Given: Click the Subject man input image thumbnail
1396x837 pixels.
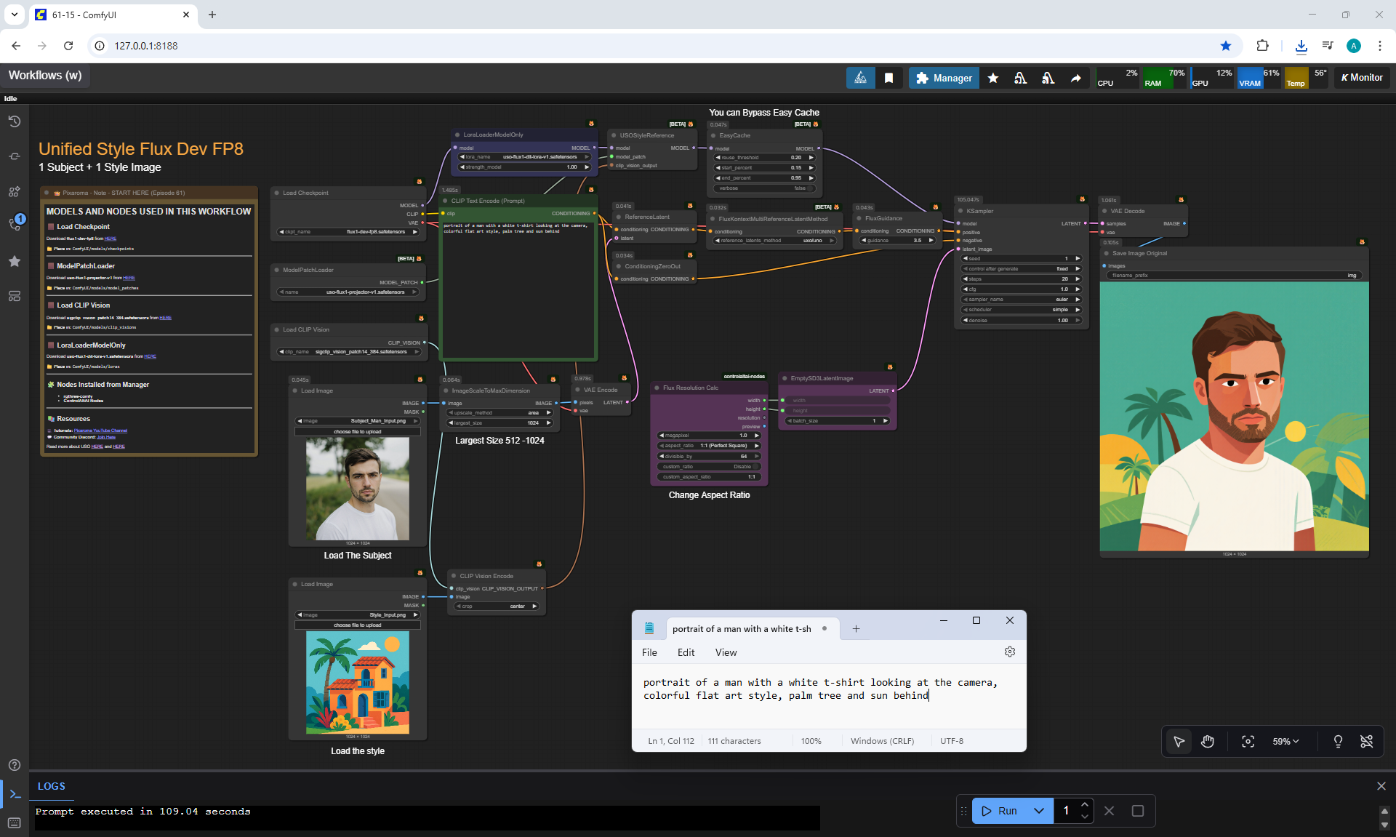Looking at the screenshot, I should [x=357, y=489].
